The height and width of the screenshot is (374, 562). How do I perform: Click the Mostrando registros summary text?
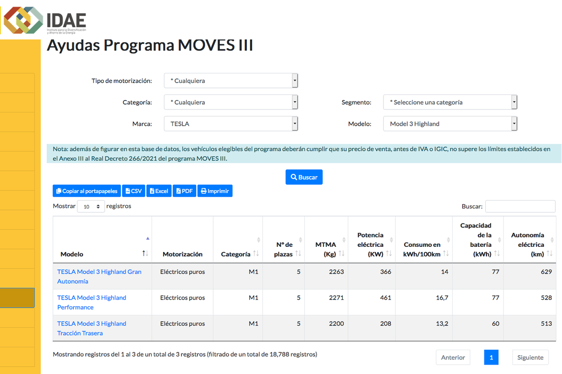[185, 354]
